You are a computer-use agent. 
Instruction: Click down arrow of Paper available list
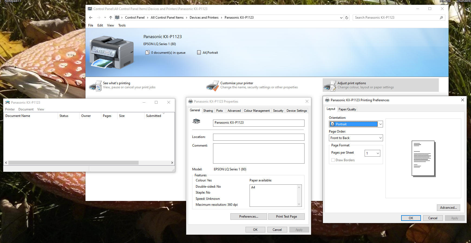click(x=299, y=204)
